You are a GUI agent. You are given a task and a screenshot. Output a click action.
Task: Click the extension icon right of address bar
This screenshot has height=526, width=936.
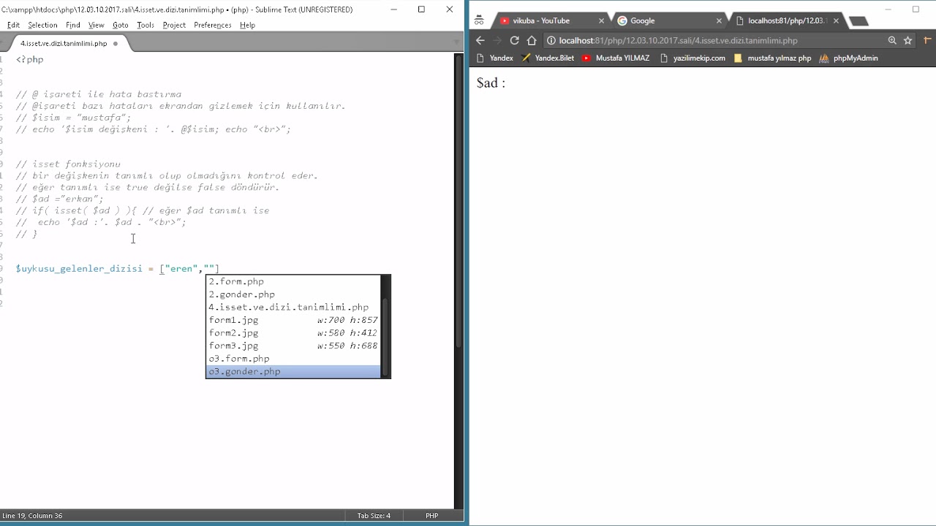pyautogui.click(x=928, y=40)
